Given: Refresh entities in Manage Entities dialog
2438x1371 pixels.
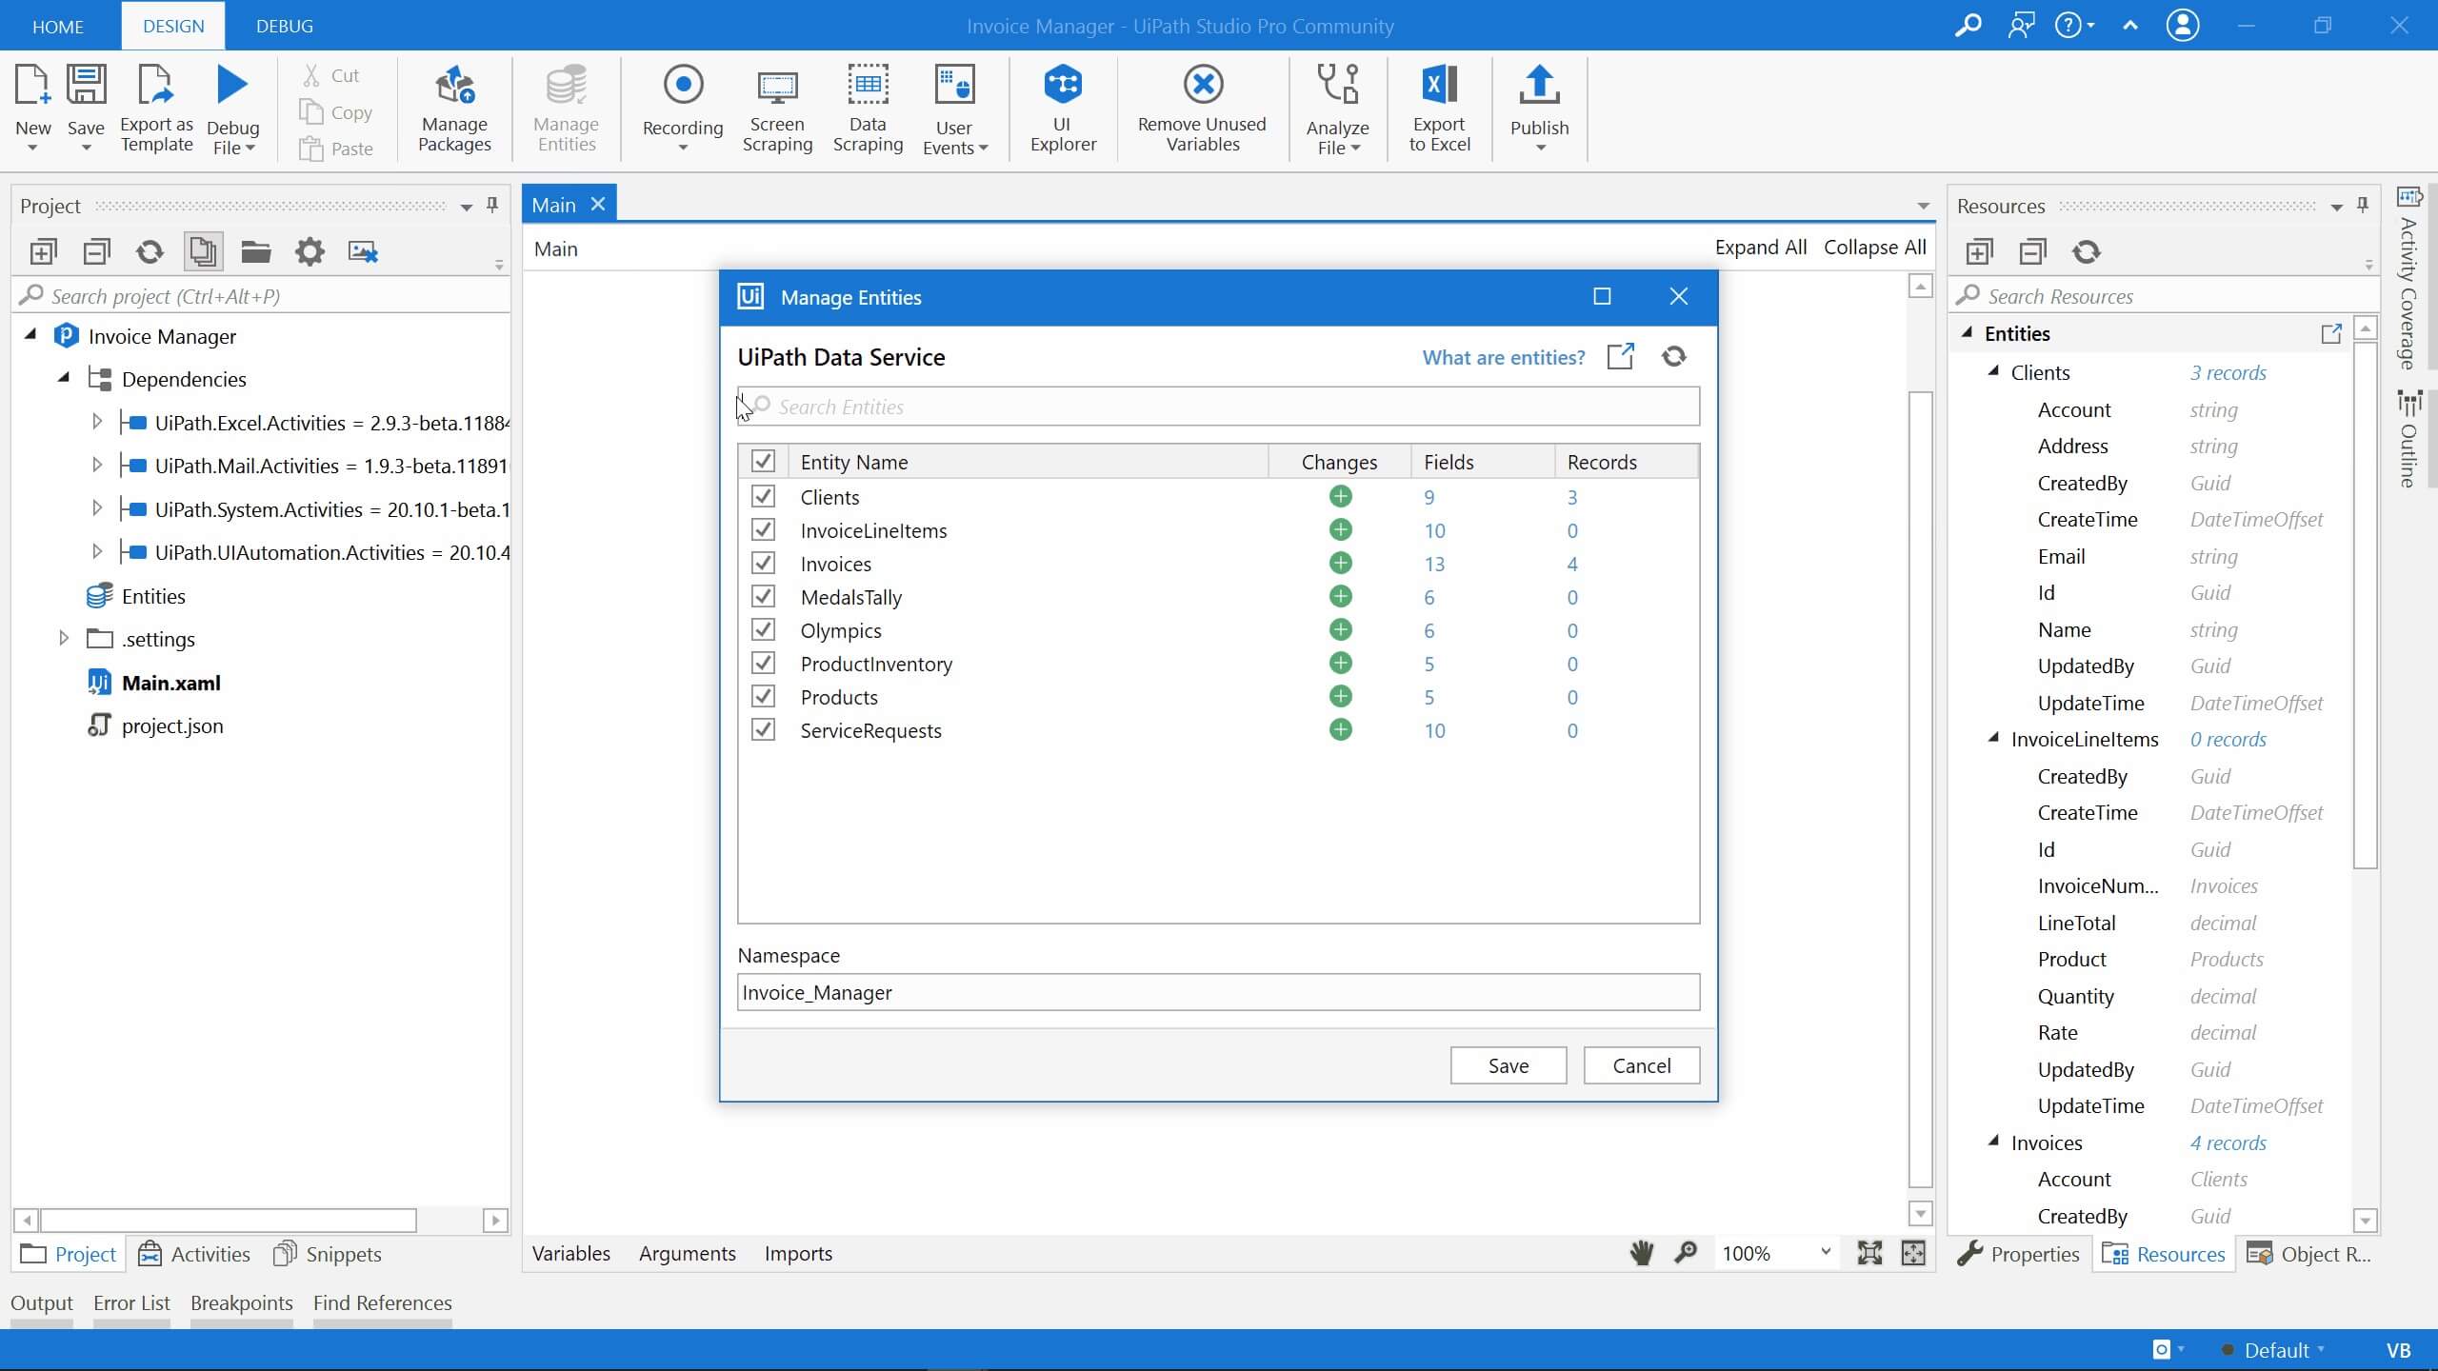Looking at the screenshot, I should (x=1674, y=356).
